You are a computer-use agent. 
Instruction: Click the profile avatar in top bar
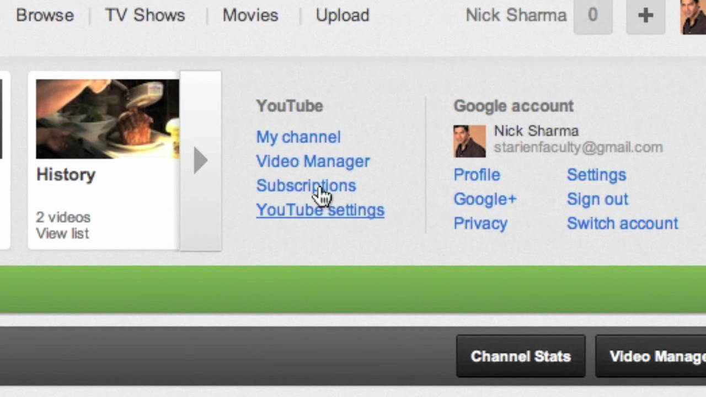(x=693, y=17)
